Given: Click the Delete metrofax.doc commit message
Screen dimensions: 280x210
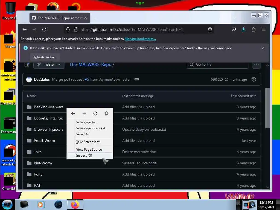Looking at the screenshot, I should click(x=139, y=152).
